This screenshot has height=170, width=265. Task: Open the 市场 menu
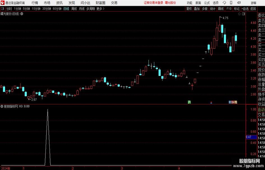47,3
